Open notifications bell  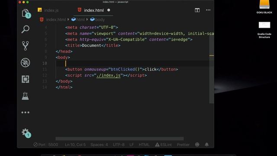click(x=206, y=144)
